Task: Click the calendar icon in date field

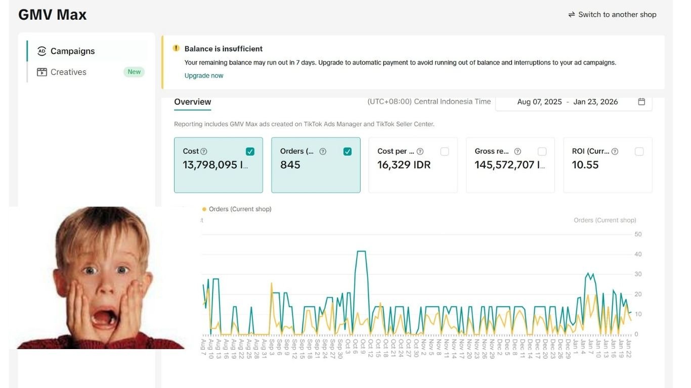Action: pos(641,102)
